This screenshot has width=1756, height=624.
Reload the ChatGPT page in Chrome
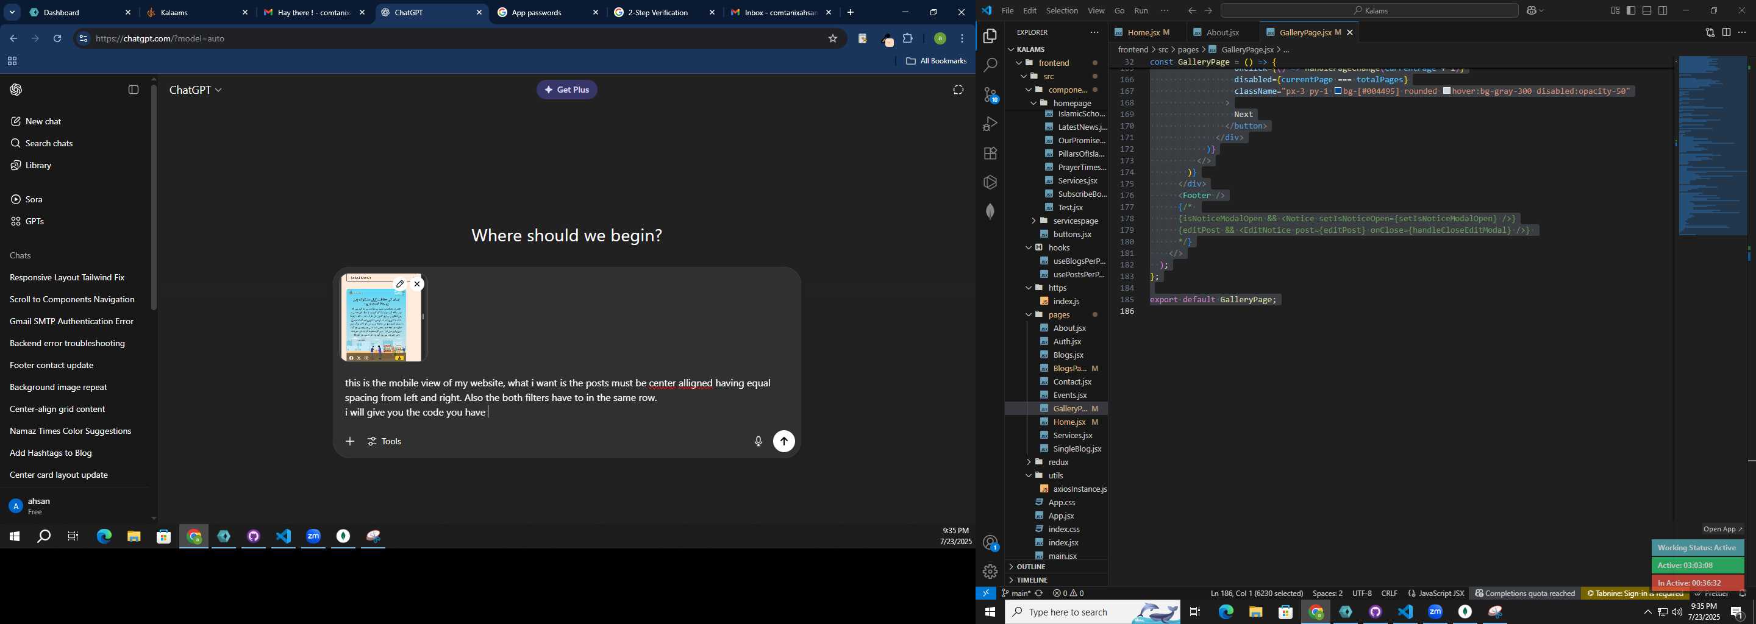(x=58, y=39)
